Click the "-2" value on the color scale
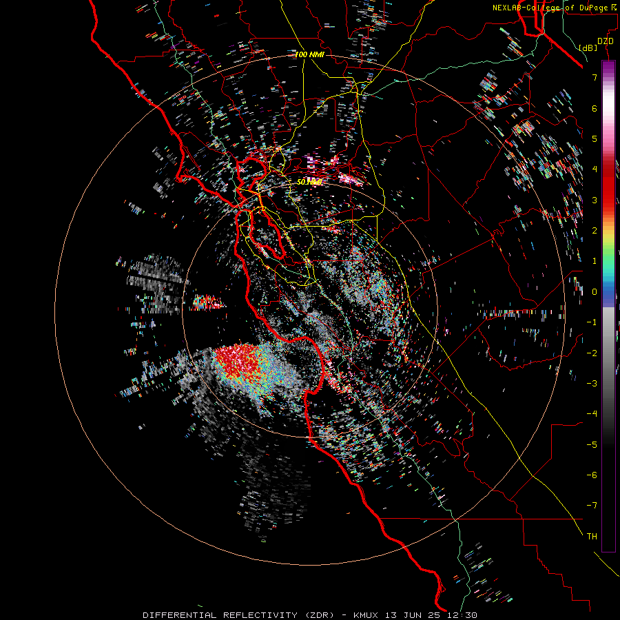 click(592, 353)
